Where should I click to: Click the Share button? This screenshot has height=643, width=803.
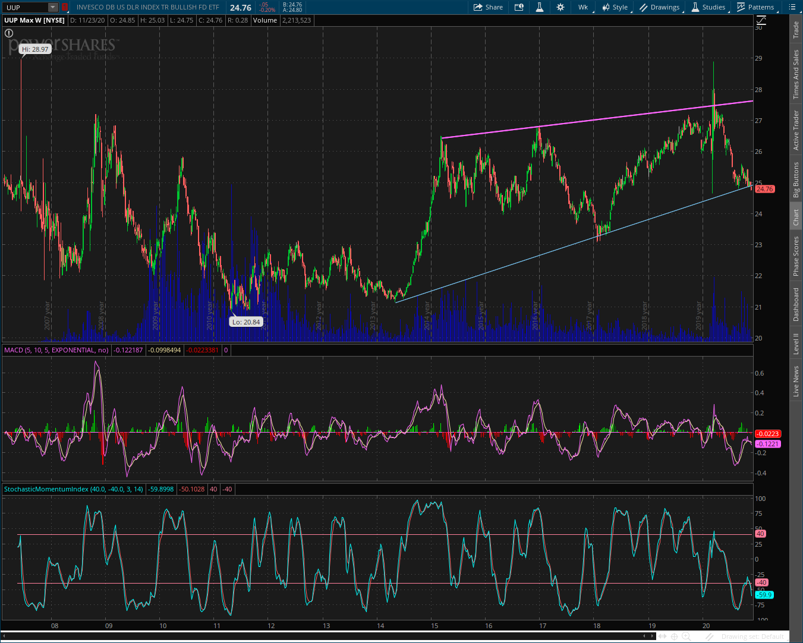click(488, 7)
